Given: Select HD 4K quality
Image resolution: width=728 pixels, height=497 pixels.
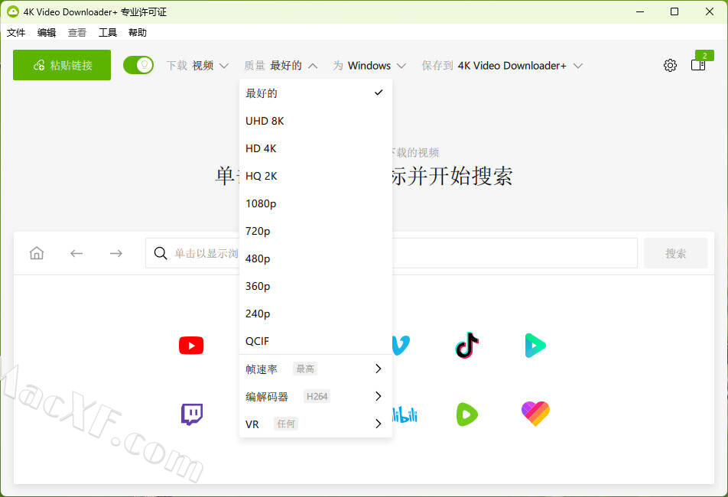Looking at the screenshot, I should [316, 148].
